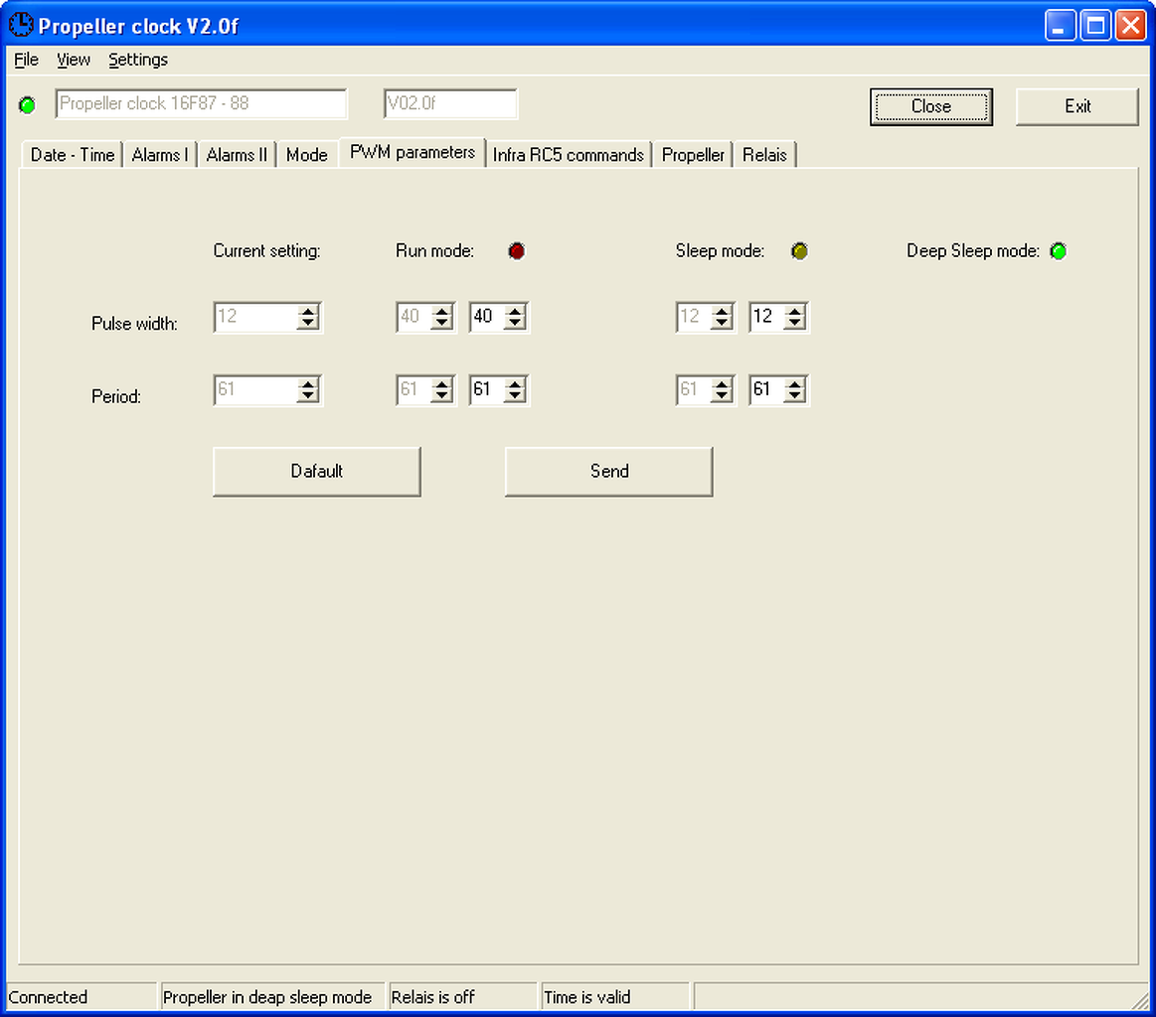This screenshot has height=1017, width=1156.
Task: Increase editable Run mode period value
Action: tap(515, 383)
